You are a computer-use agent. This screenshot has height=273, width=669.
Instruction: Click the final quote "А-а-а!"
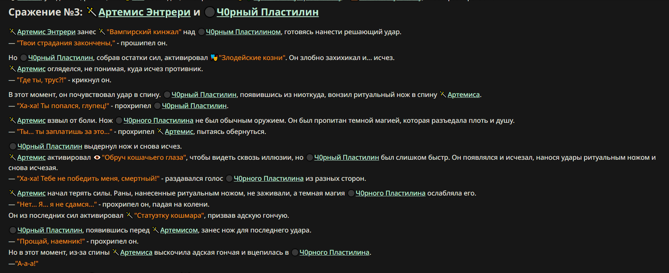click(x=27, y=263)
